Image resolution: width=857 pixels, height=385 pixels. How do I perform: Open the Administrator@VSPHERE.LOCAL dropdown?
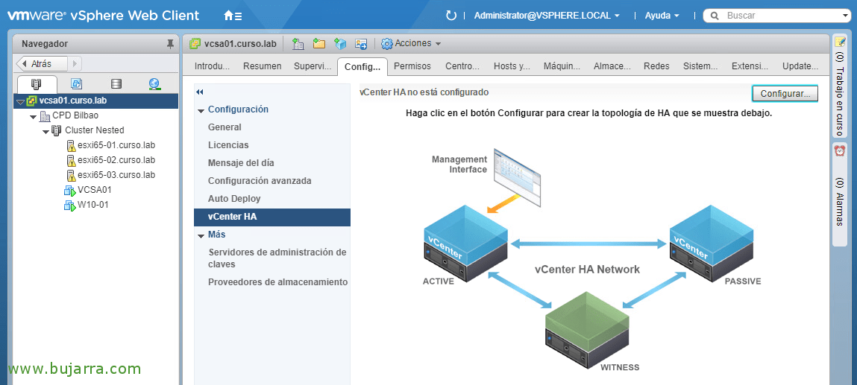[x=547, y=16]
